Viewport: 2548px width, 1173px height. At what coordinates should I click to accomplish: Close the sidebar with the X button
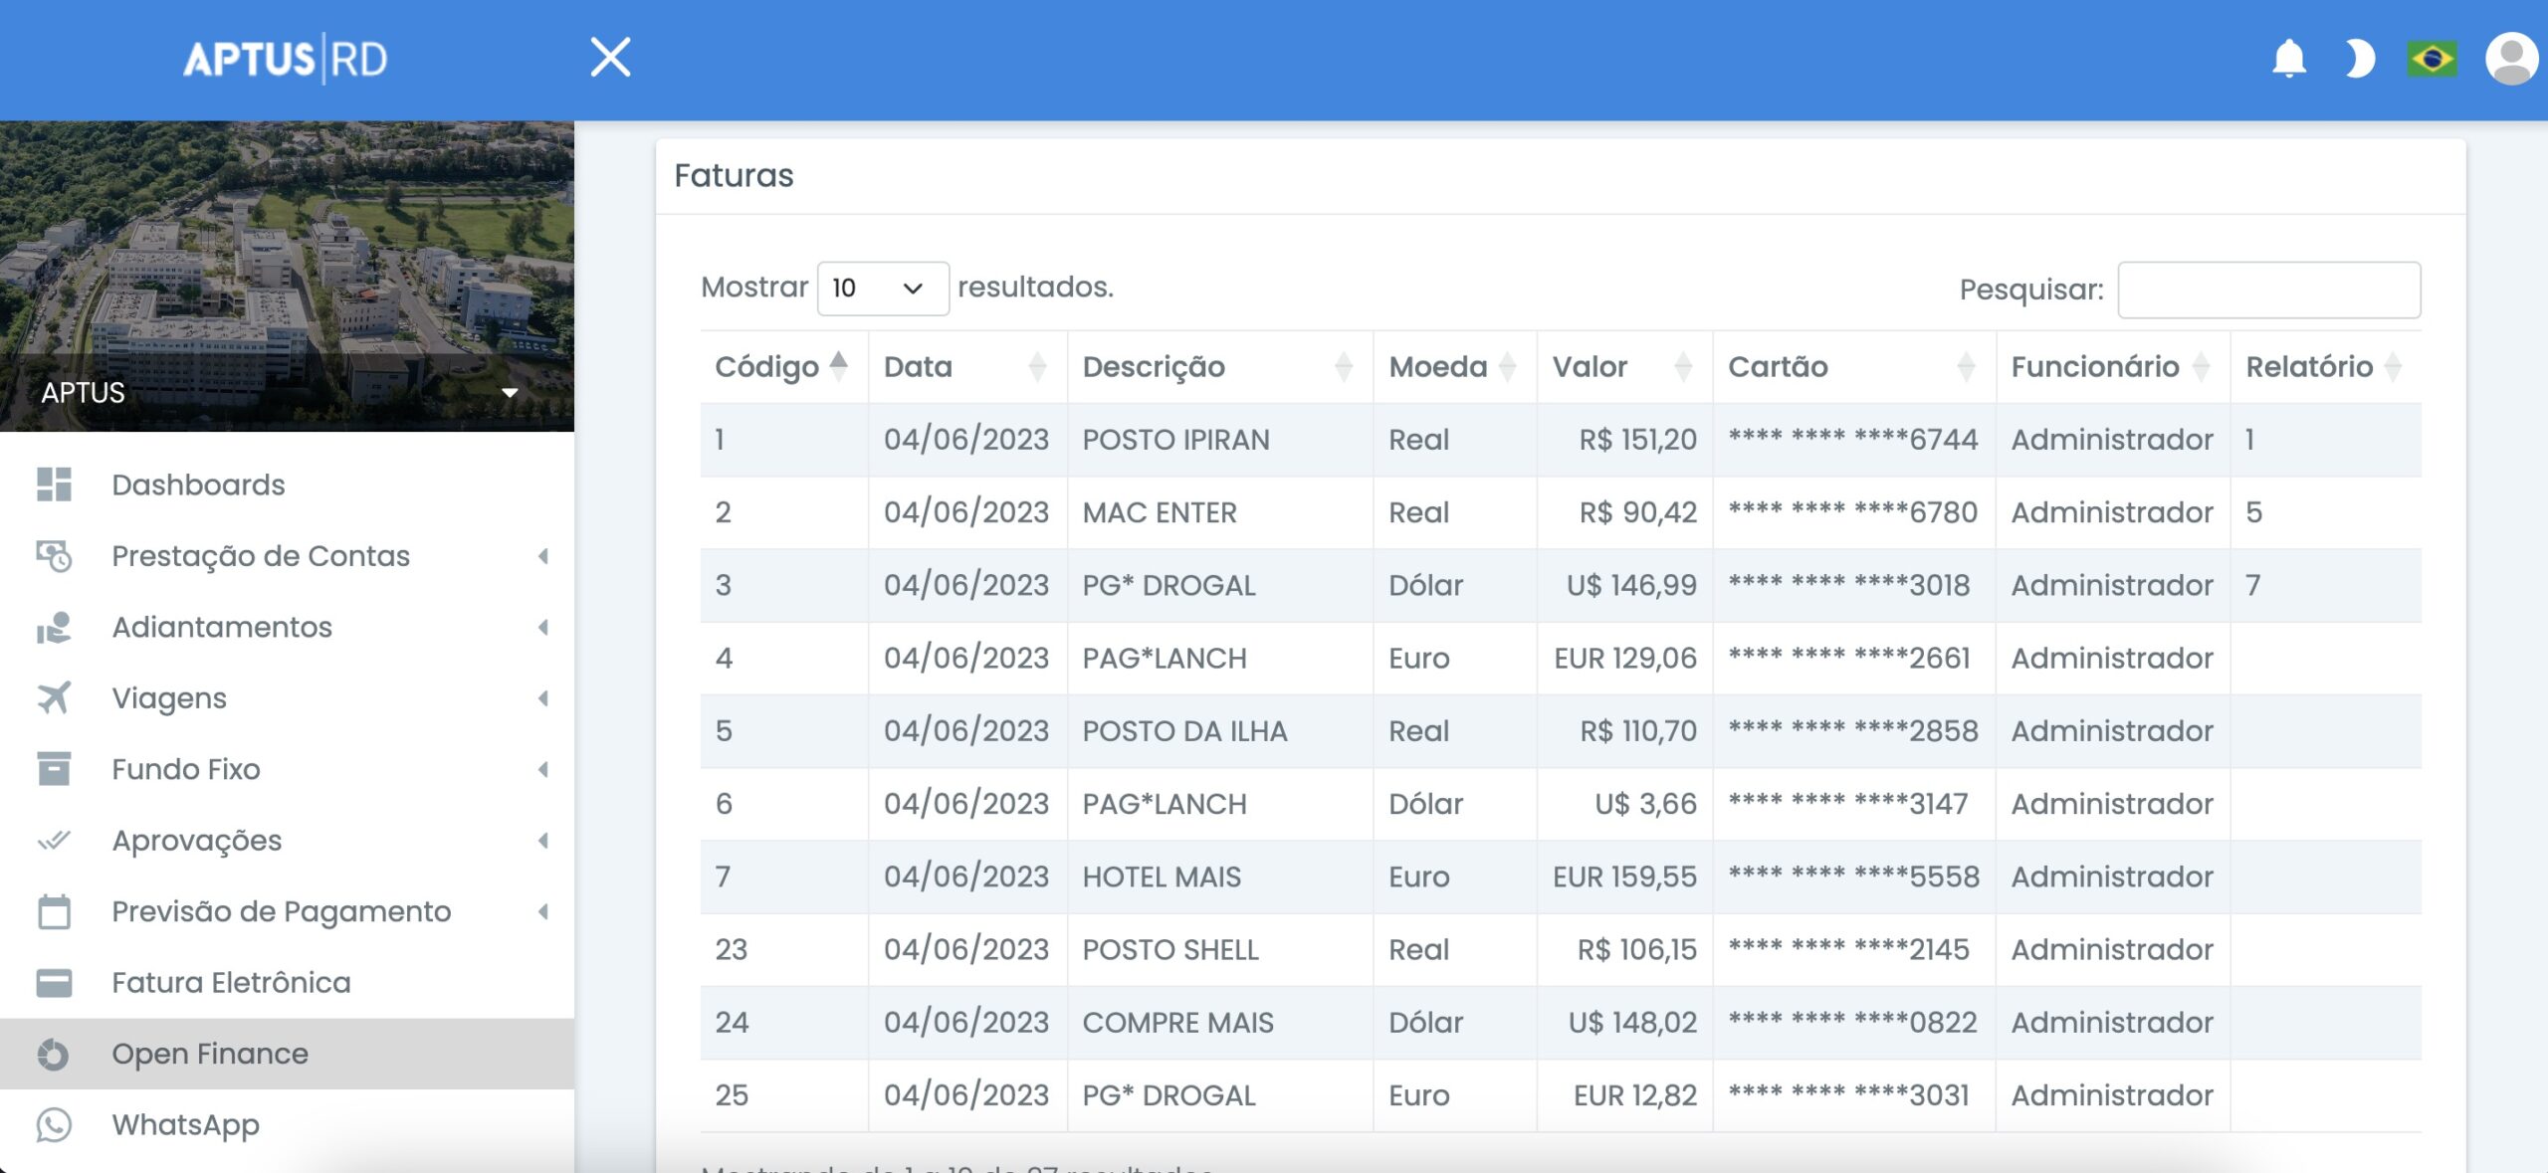[610, 57]
